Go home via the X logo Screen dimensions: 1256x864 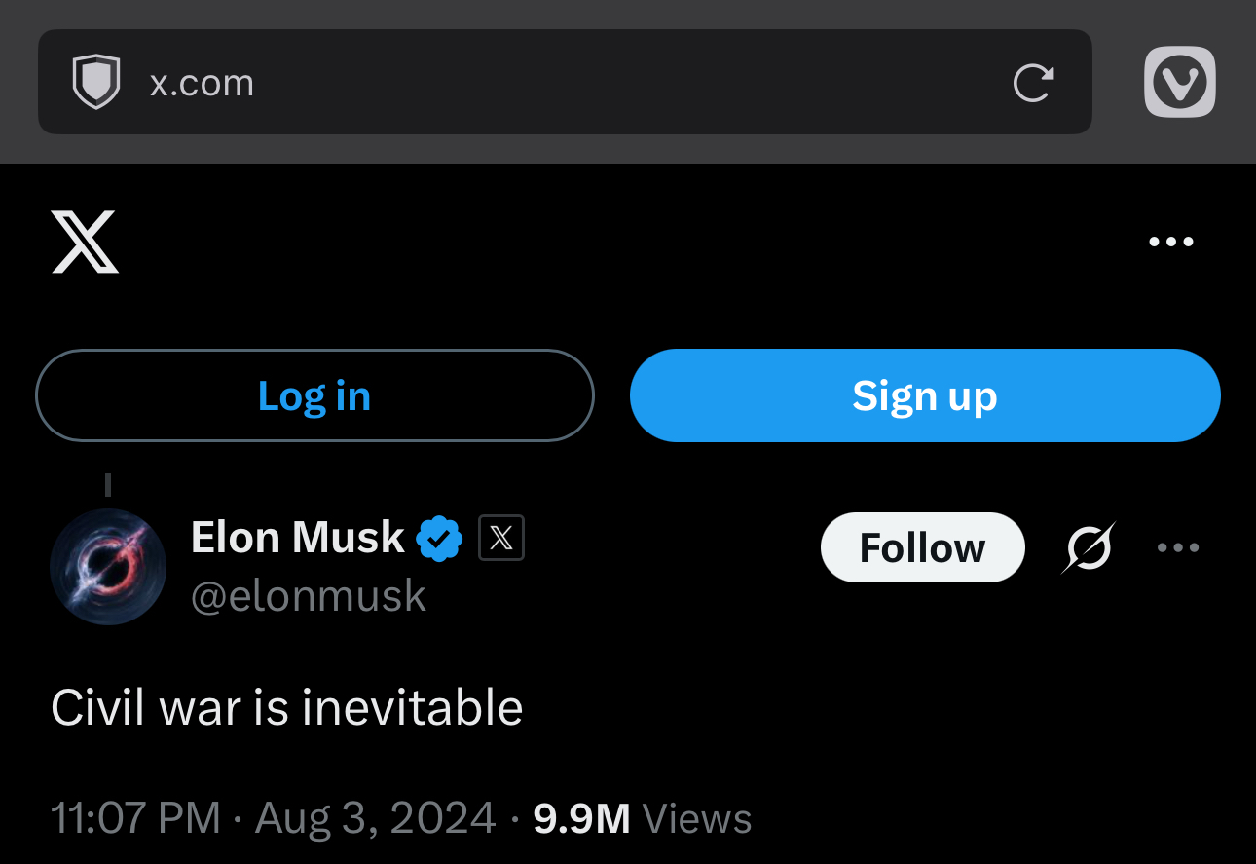coord(85,242)
